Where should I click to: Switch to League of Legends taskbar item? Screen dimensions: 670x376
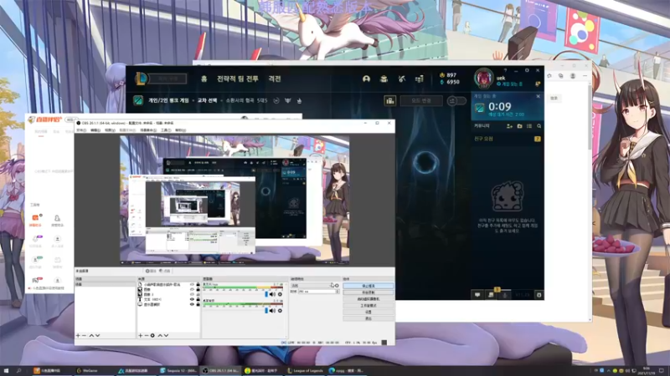pos(306,370)
